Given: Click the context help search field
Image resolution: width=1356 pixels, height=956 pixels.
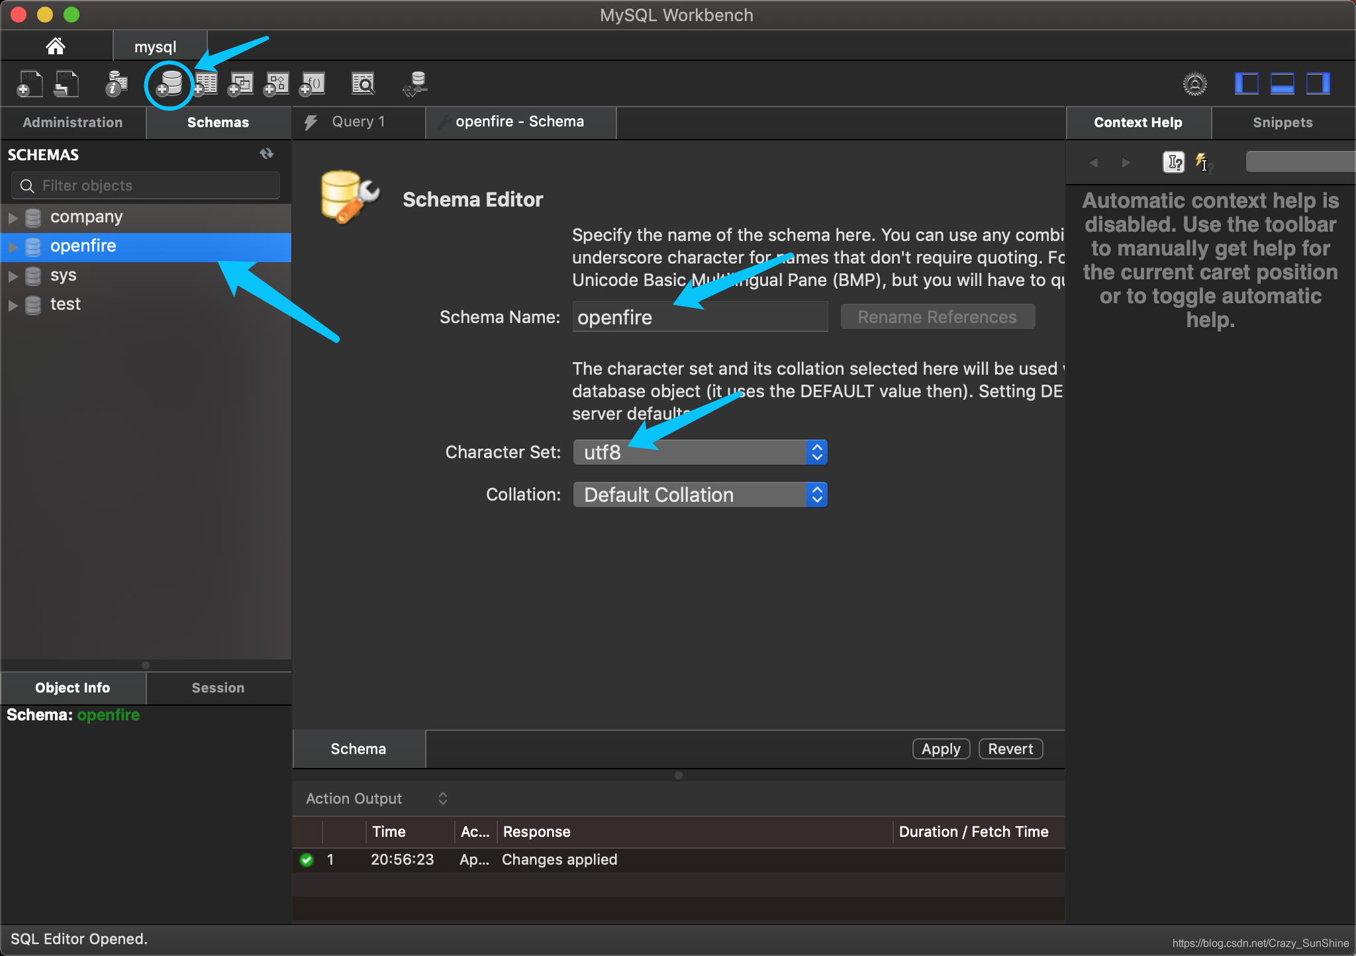Looking at the screenshot, I should pyautogui.click(x=1300, y=162).
